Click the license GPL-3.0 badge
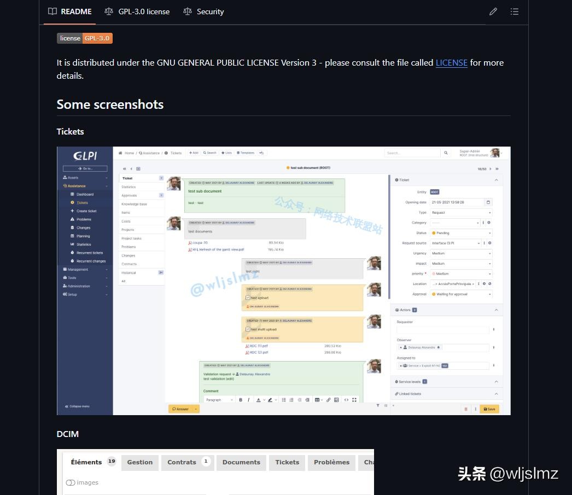The height and width of the screenshot is (495, 572). [x=85, y=38]
